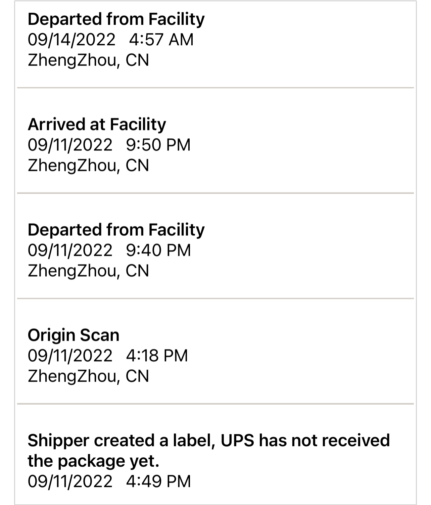
Task: Click the 9:40 PM timestamp
Action: (158, 250)
